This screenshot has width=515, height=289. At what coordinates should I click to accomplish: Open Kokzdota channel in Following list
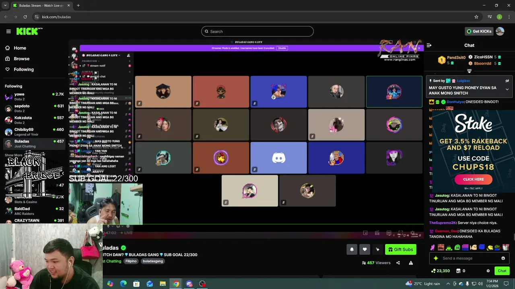(34, 120)
